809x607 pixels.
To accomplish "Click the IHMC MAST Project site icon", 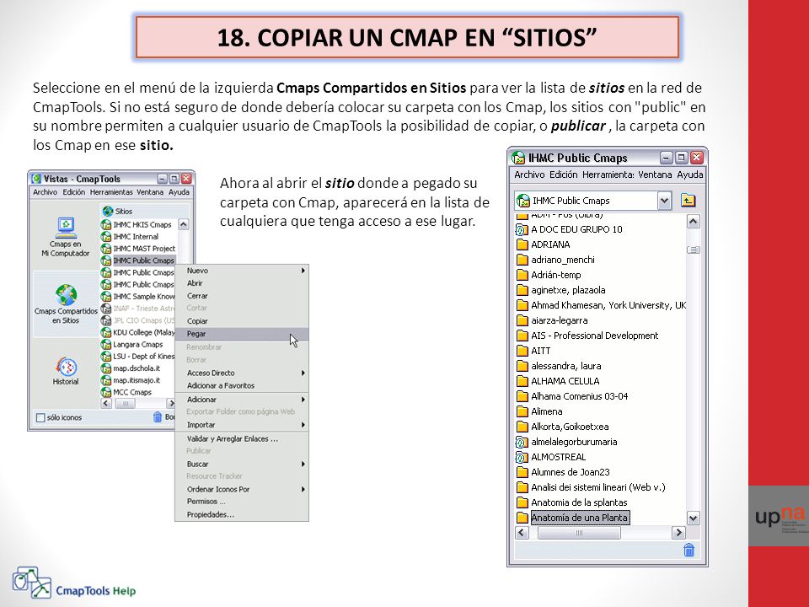I will click(106, 248).
